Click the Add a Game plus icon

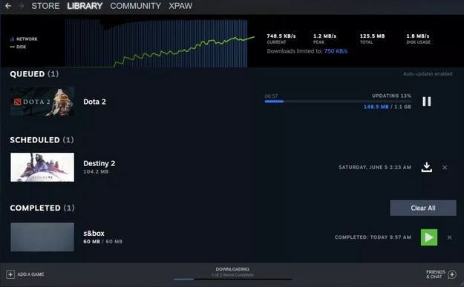(10, 274)
